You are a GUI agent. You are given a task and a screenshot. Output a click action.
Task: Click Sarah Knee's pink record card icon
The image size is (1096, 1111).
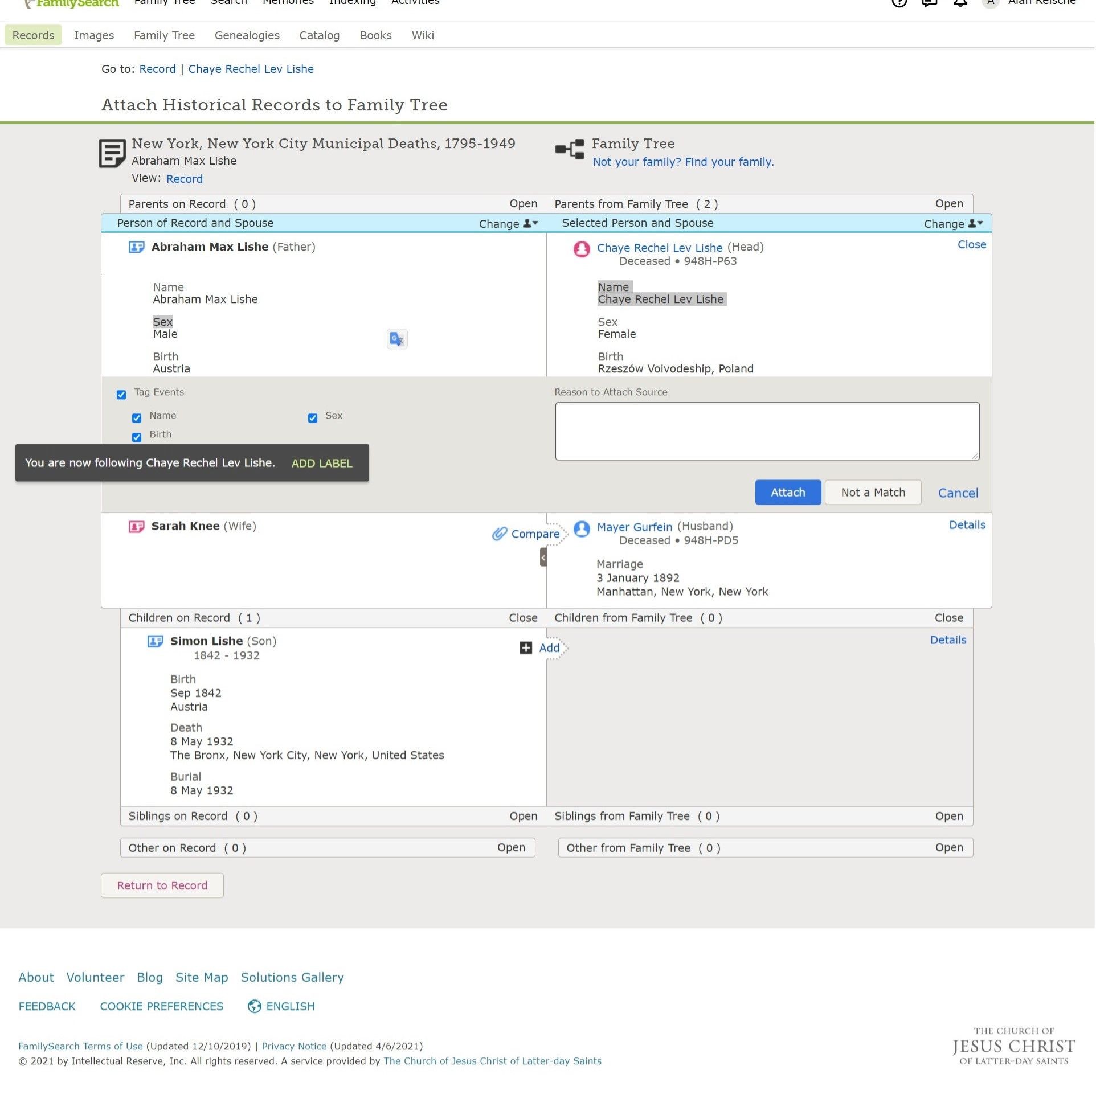[x=136, y=527]
